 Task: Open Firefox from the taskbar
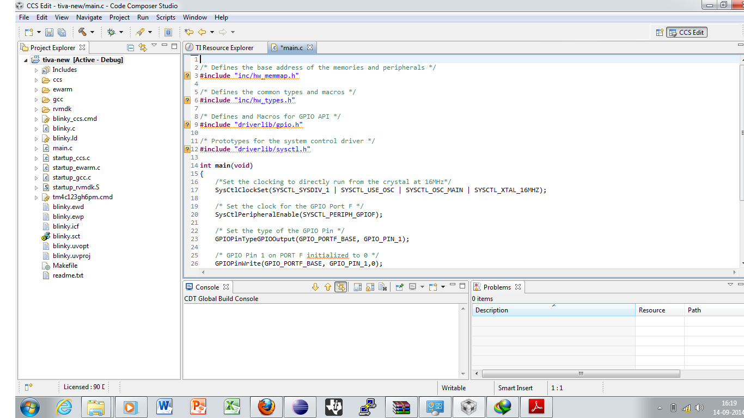coord(266,407)
